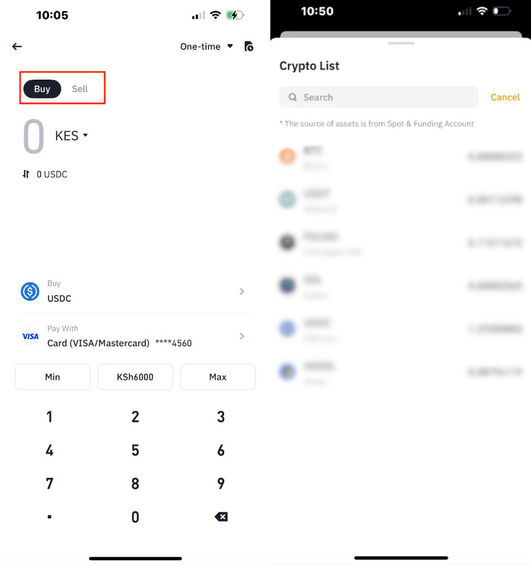Expand the KES currency selector
The image size is (531, 565).
71,136
